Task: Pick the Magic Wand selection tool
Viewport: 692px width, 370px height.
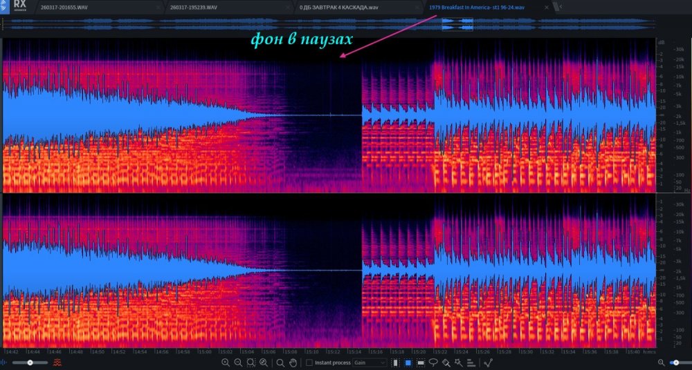Action: [459, 362]
